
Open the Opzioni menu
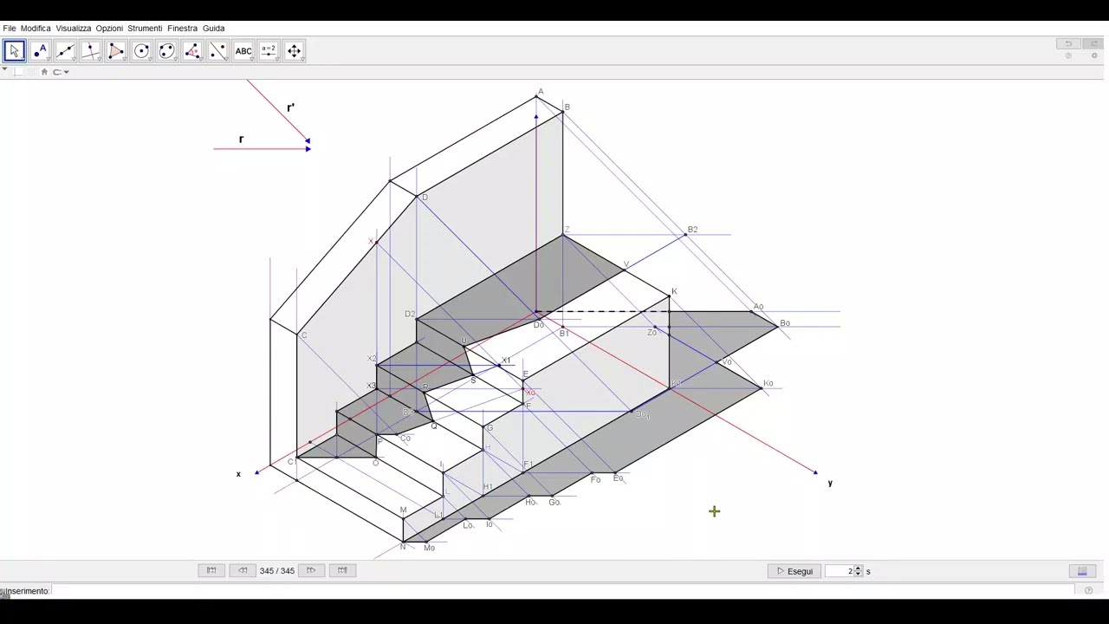109,29
